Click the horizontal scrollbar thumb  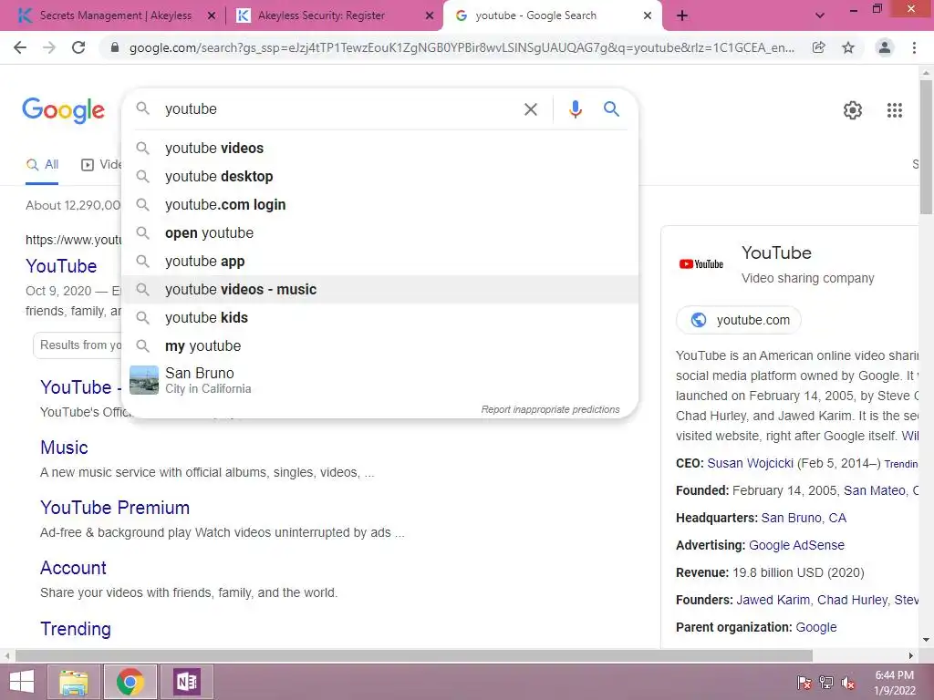tap(414, 655)
